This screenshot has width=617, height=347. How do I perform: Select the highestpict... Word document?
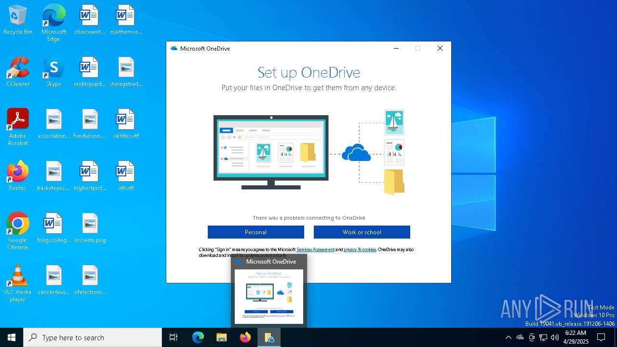(90, 176)
